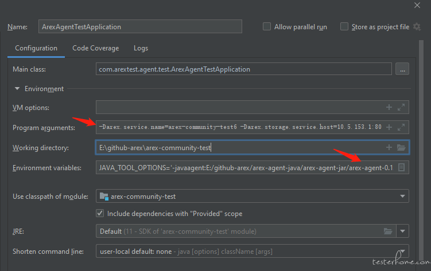Open Store as project file settings gear
This screenshot has width=431, height=271.
tap(417, 26)
